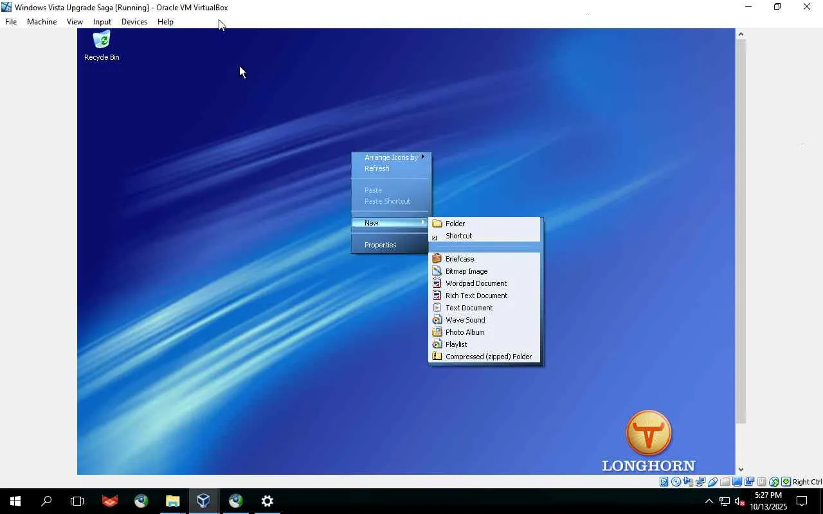This screenshot has height=514, width=823.
Task: Create a new Wordpad Document
Action: pyautogui.click(x=485, y=283)
